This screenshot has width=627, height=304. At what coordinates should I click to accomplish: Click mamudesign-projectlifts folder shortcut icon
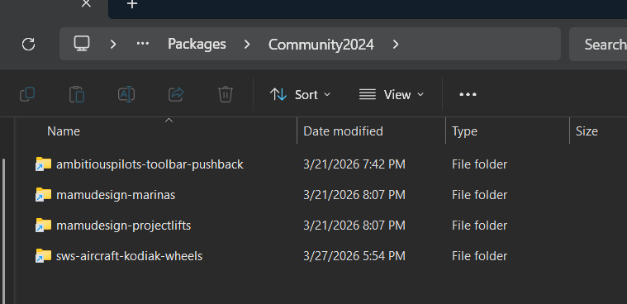43,226
